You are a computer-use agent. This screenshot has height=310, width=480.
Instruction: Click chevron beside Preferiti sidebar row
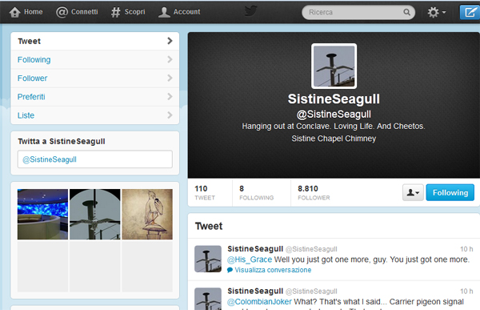coord(170,97)
